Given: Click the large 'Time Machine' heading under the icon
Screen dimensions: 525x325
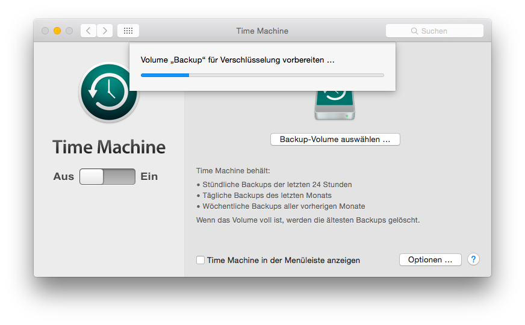Looking at the screenshot, I should point(109,147).
